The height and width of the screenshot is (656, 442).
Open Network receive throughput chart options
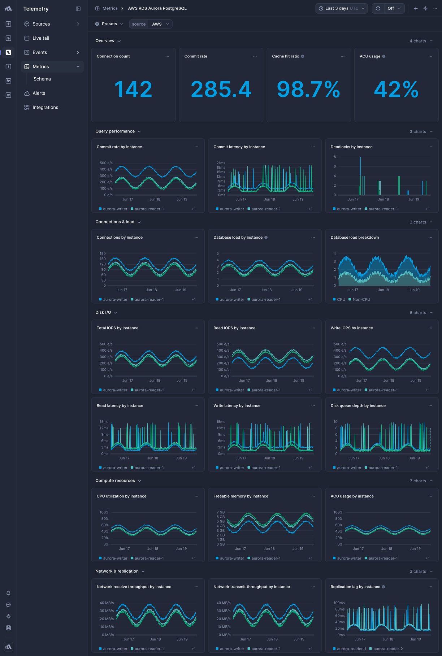pos(196,587)
